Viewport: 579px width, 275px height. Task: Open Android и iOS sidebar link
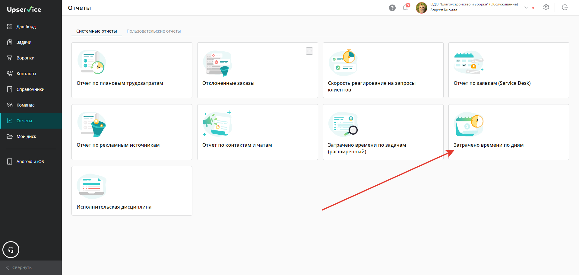pyautogui.click(x=31, y=161)
